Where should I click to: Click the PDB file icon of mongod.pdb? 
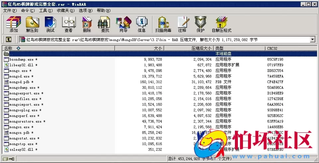pos(6,82)
